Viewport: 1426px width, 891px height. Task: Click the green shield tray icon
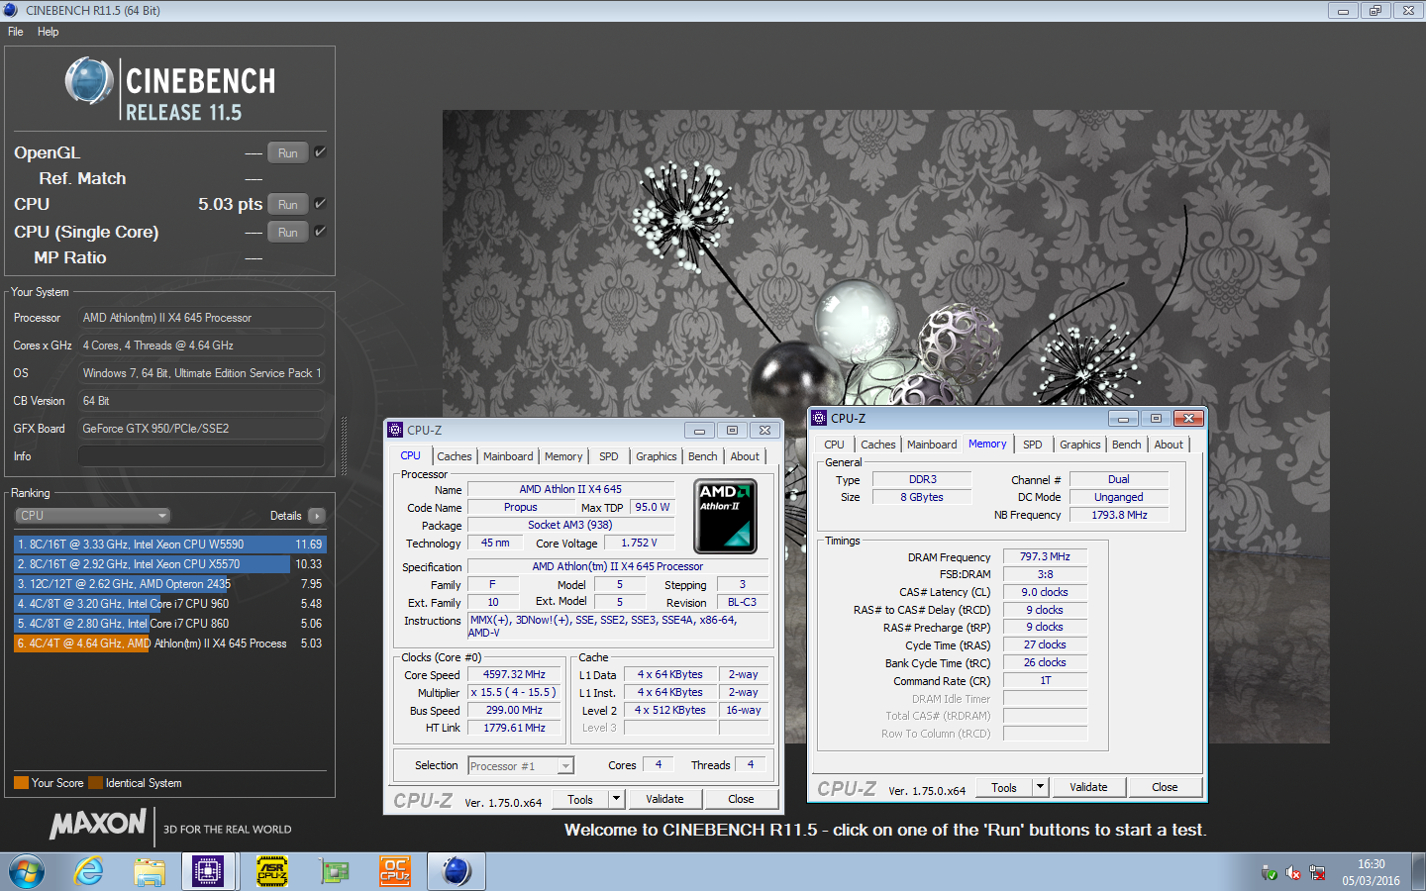(1270, 872)
